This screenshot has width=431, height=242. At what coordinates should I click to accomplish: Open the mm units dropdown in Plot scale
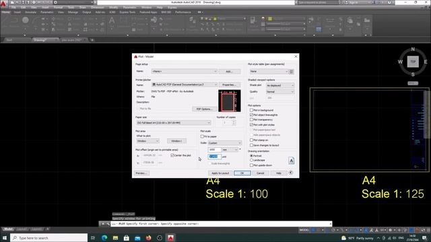tap(230, 149)
